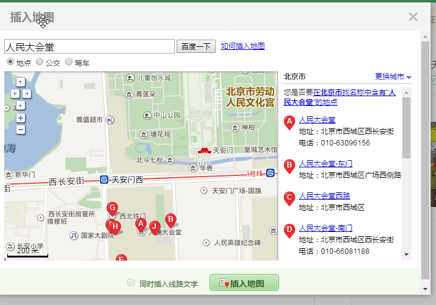Click the 天安门广场-国旗 map label
This screenshot has height=305, width=436.
(x=237, y=191)
